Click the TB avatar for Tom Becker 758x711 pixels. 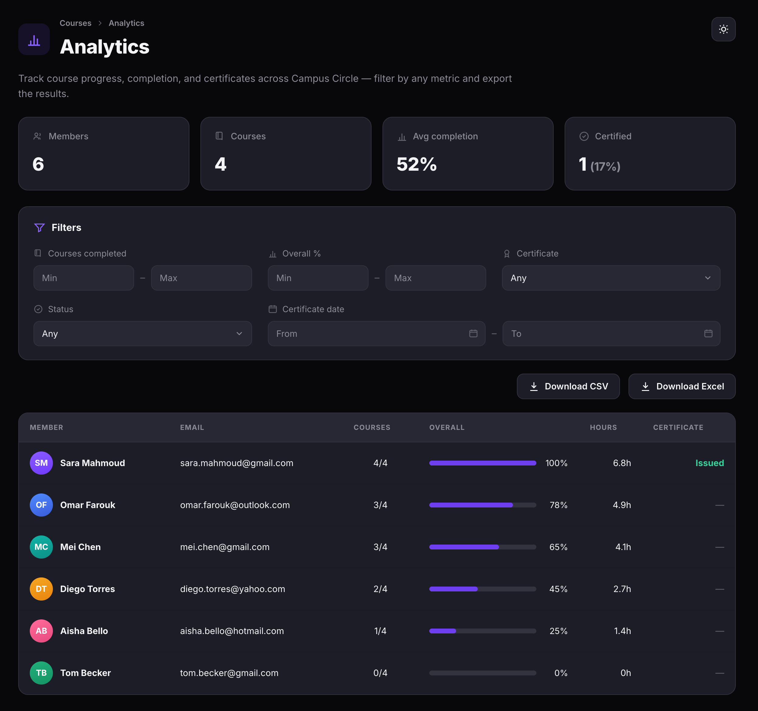[x=41, y=673]
